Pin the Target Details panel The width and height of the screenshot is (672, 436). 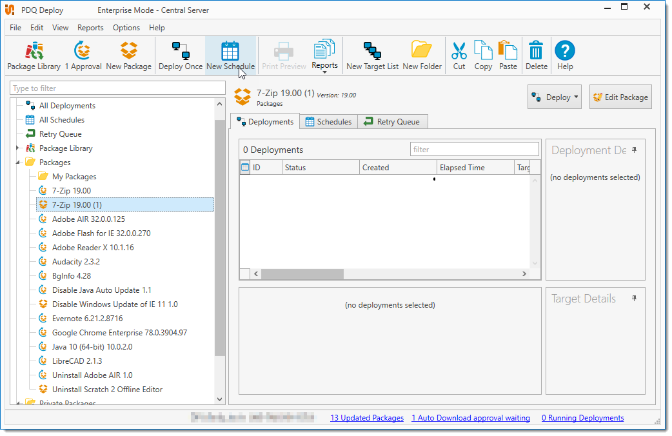[635, 299]
